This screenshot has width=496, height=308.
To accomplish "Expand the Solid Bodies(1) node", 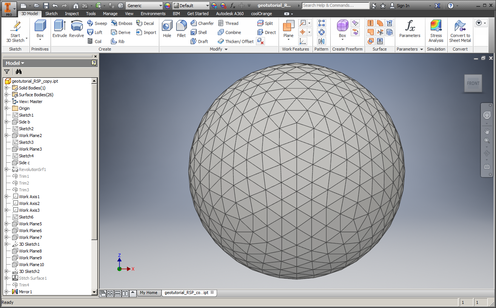I will [x=6, y=88].
